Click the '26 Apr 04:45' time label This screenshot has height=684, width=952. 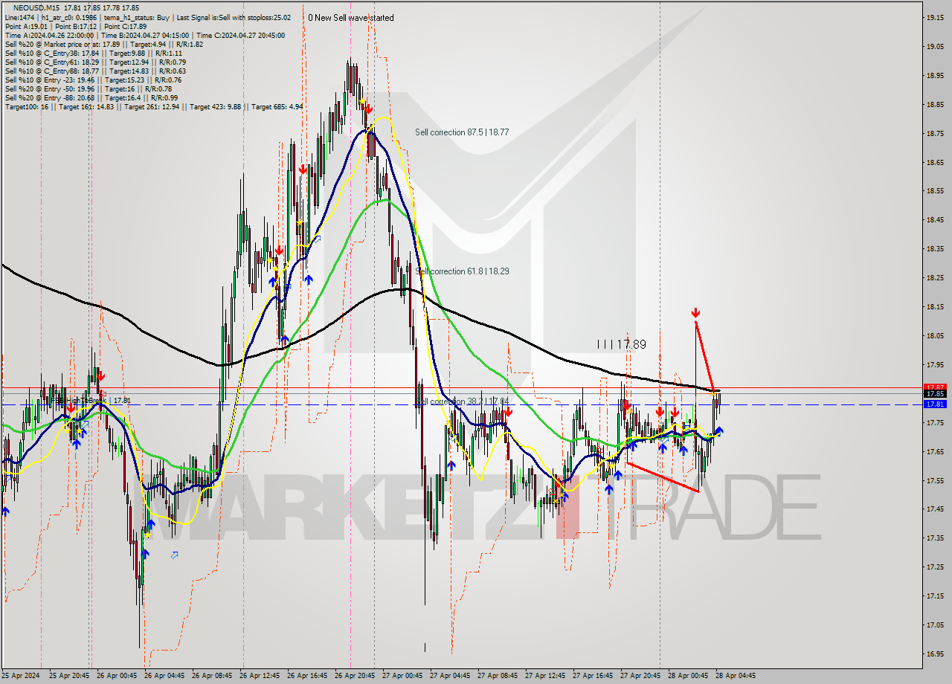164,676
